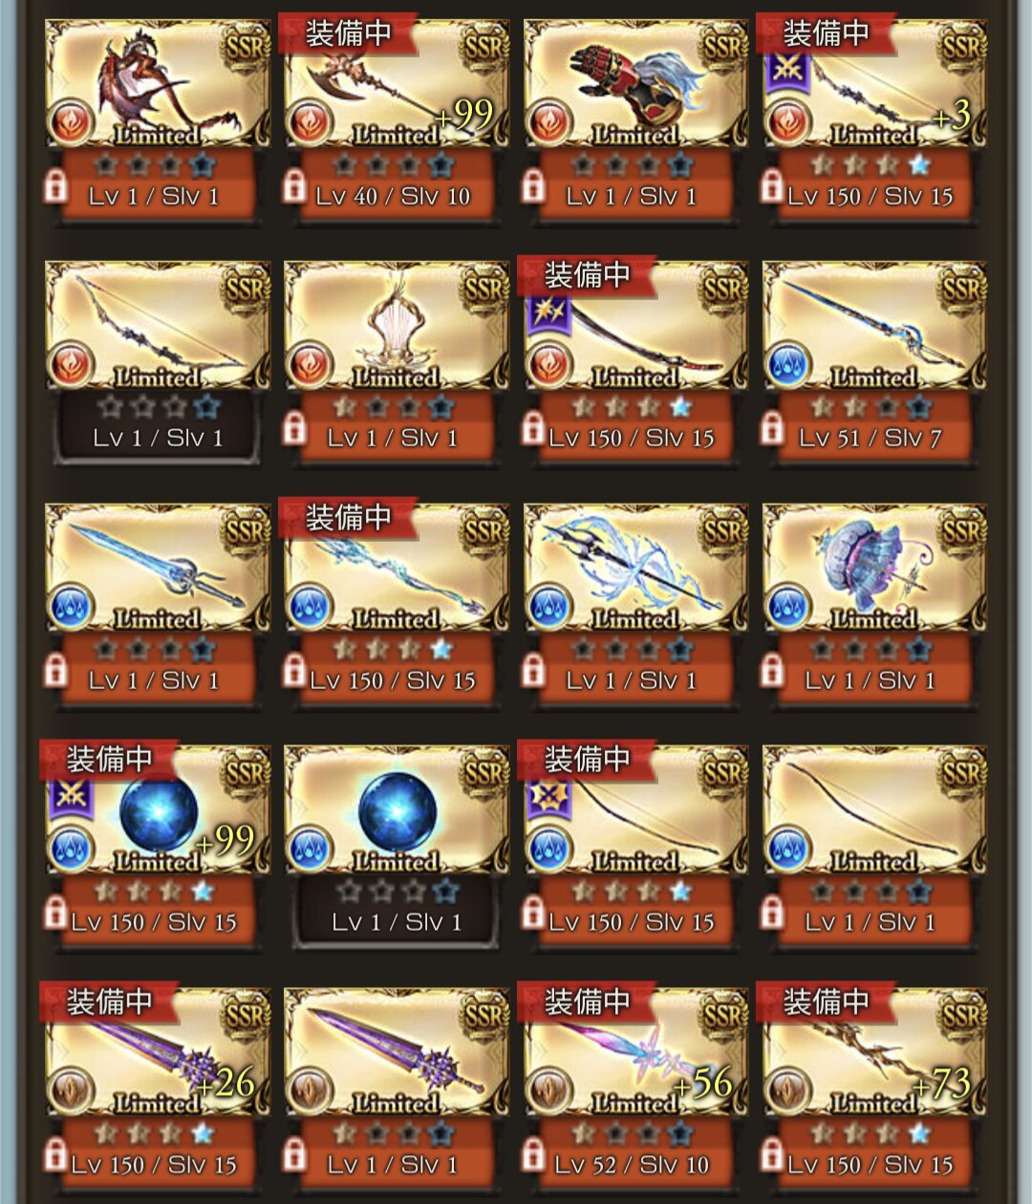Click the lock icon on fire axe

point(294,186)
